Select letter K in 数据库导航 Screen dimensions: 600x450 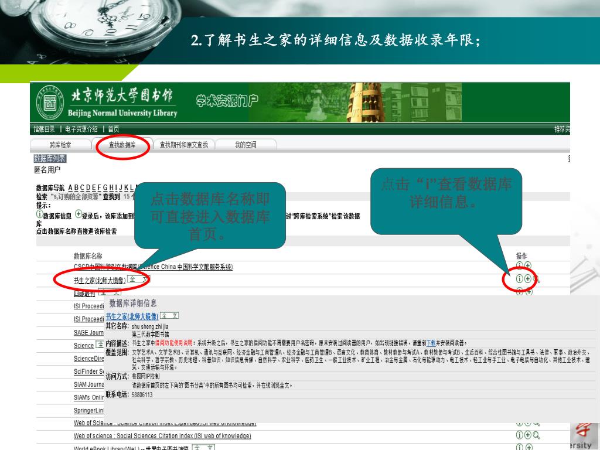tap(127, 187)
